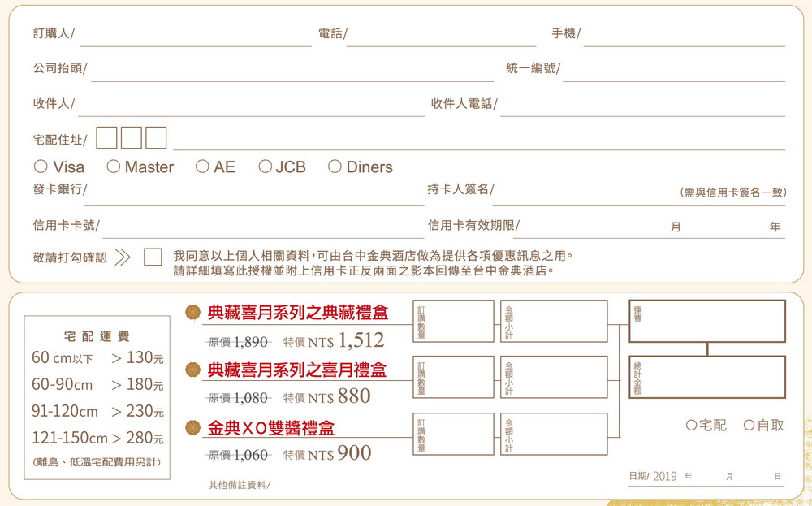812x506 pixels.
Task: Click the 請詳細填寫此授權 instruction line
Action: 364,270
